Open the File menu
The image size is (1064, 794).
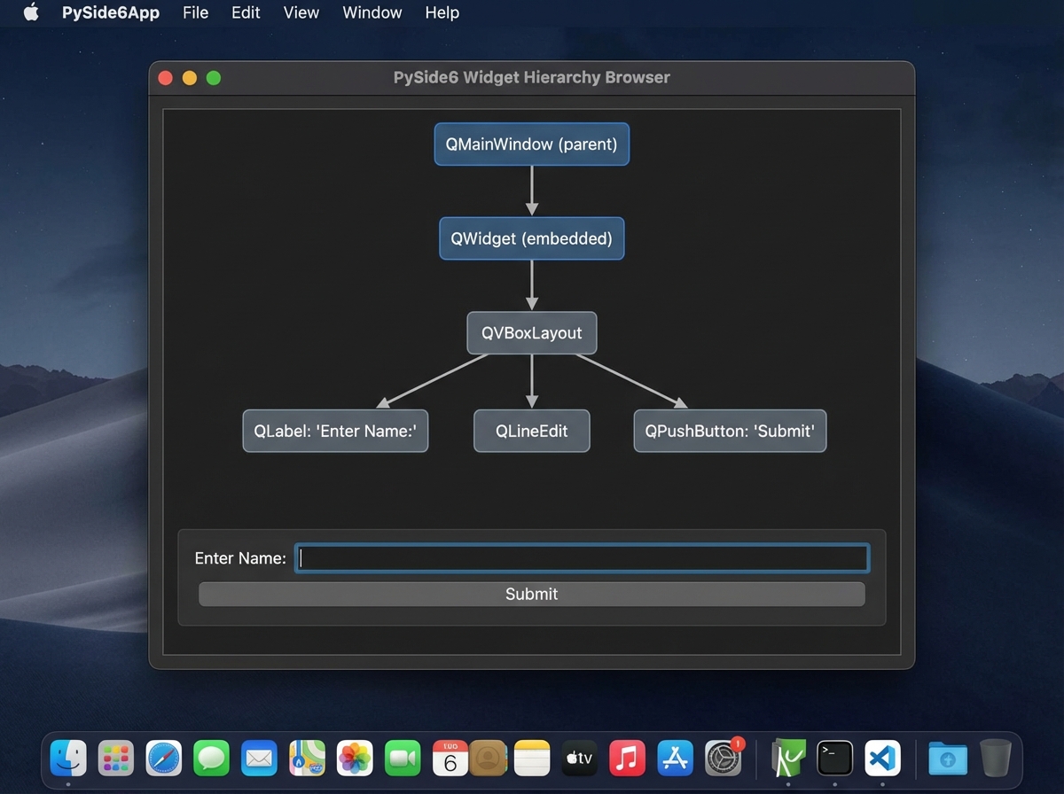click(x=195, y=12)
